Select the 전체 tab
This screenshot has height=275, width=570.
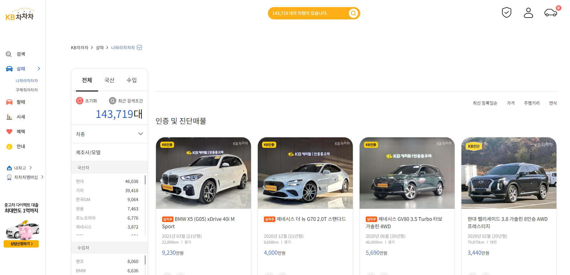click(x=87, y=80)
